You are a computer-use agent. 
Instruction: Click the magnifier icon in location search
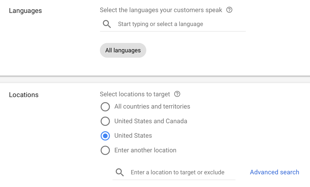(120, 172)
